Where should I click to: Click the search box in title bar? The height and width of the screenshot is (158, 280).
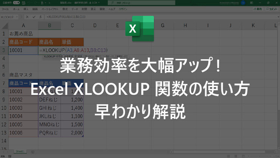pyautogui.click(x=142, y=3)
